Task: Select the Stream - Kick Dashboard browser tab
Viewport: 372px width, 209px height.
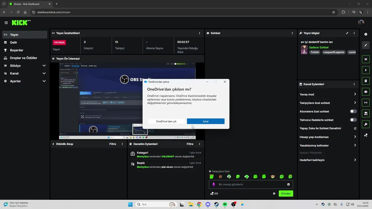Action: [30, 4]
